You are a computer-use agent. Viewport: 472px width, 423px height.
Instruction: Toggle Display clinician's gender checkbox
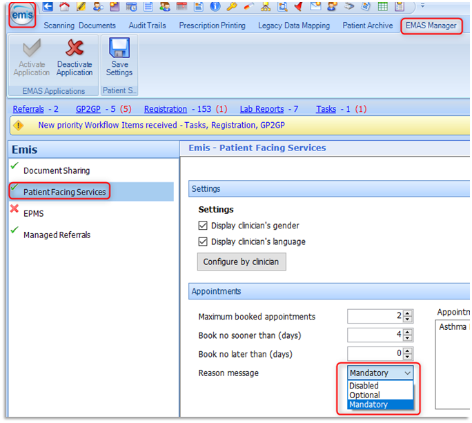pos(203,226)
